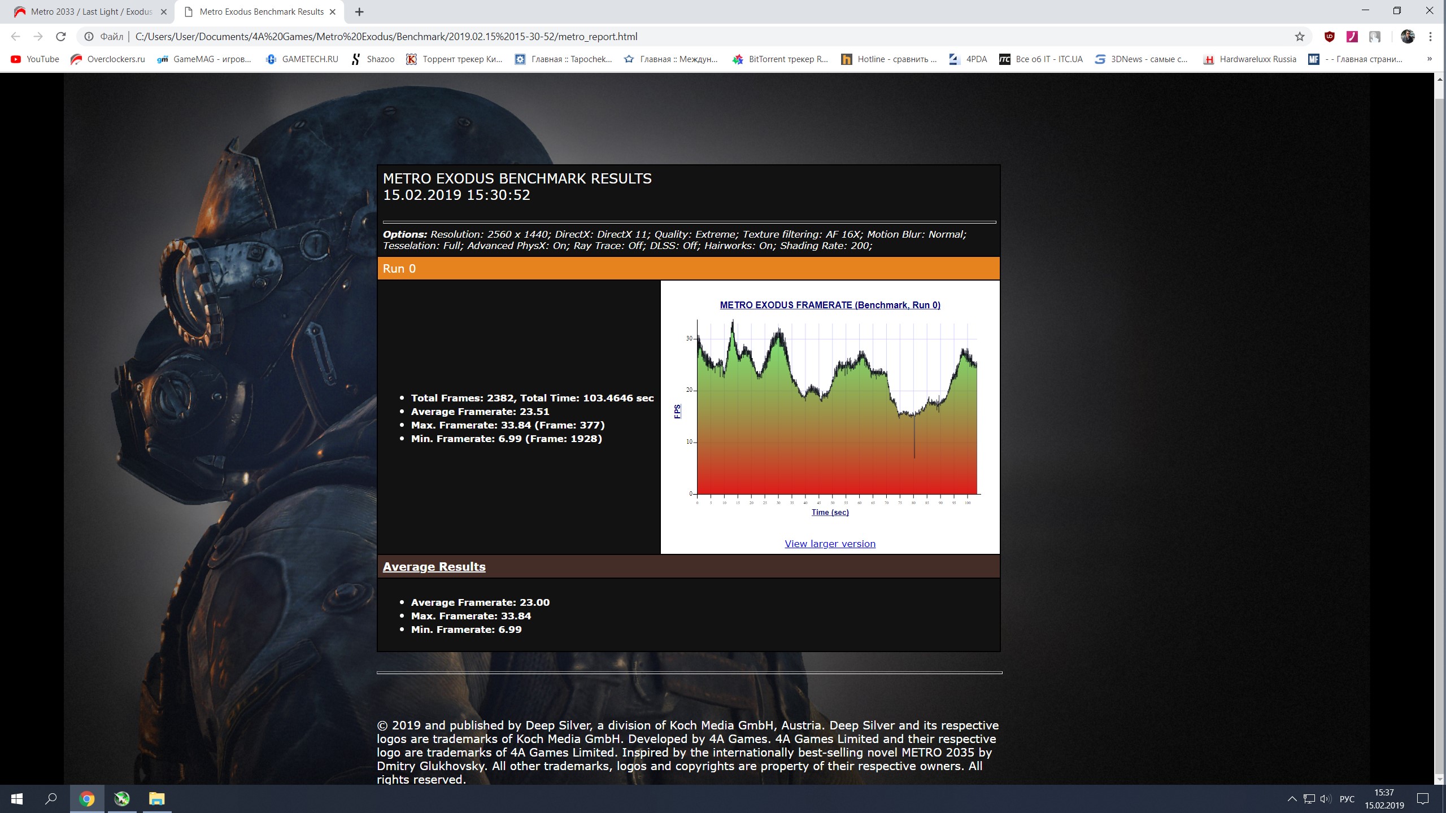
Task: Switch to the Metro 2033 / Last Light tab
Action: (90, 12)
